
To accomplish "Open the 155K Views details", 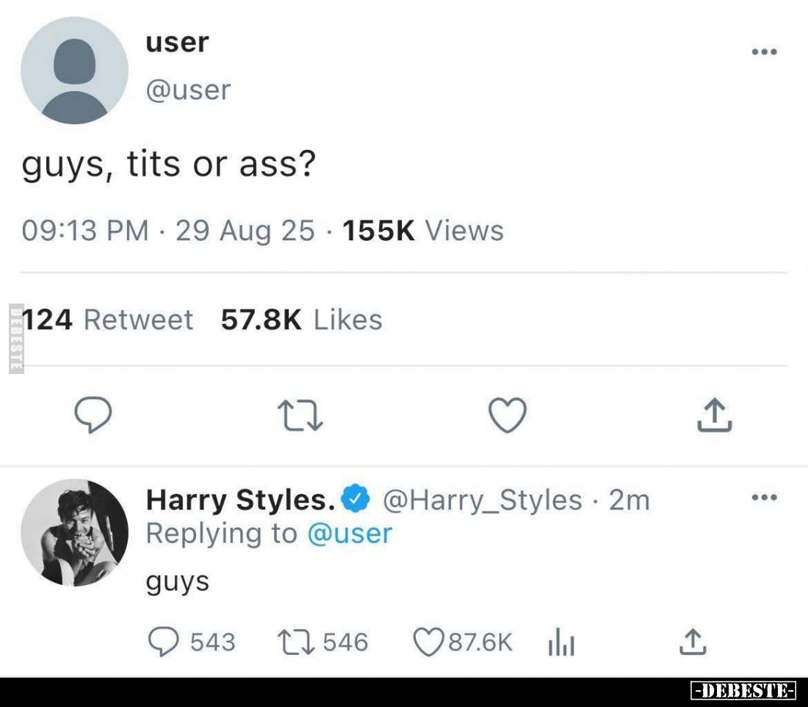I will click(421, 231).
